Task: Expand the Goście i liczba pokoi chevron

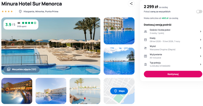Action: pos(200,32)
